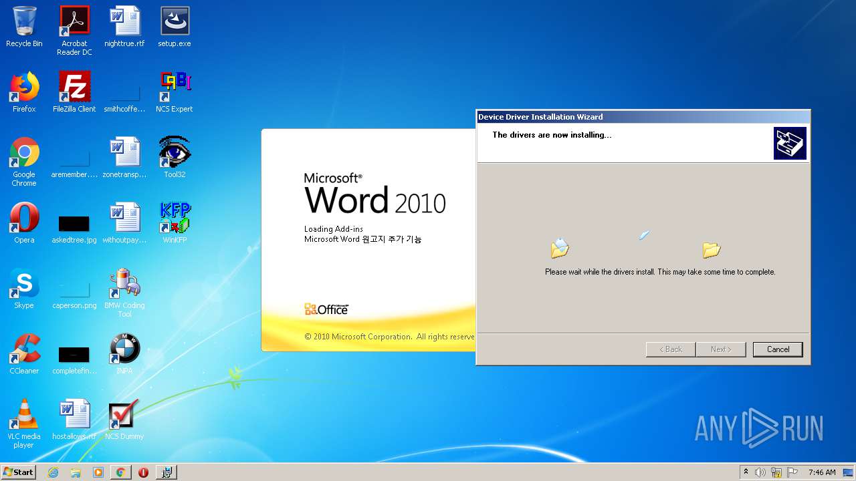Viewport: 856px width, 481px height.
Task: Click the disabled Back button in wizard
Action: click(x=671, y=349)
